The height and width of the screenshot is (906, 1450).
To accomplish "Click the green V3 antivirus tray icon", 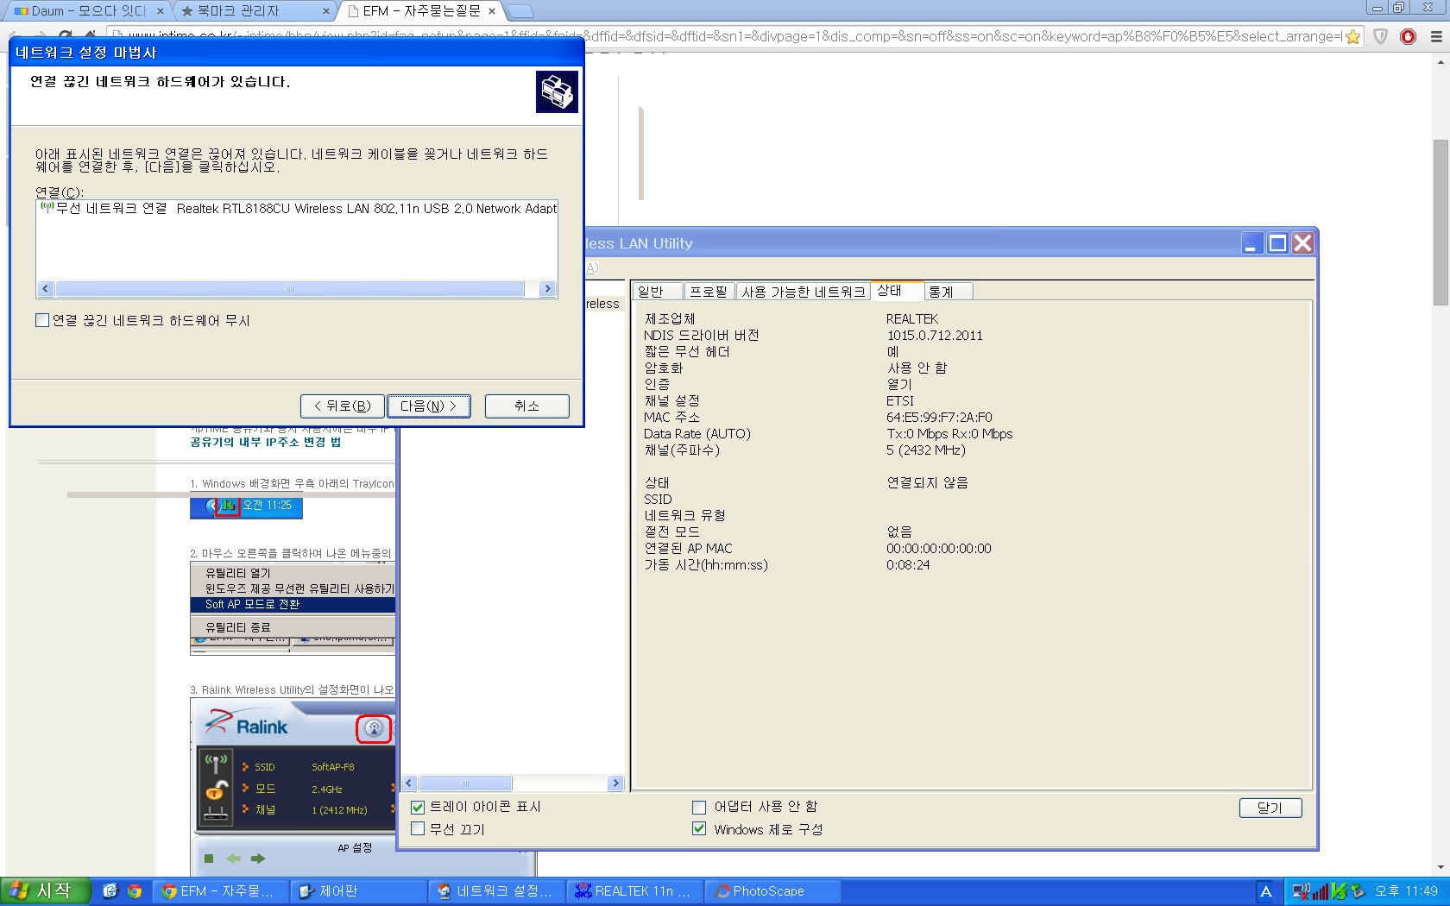I will [1339, 890].
